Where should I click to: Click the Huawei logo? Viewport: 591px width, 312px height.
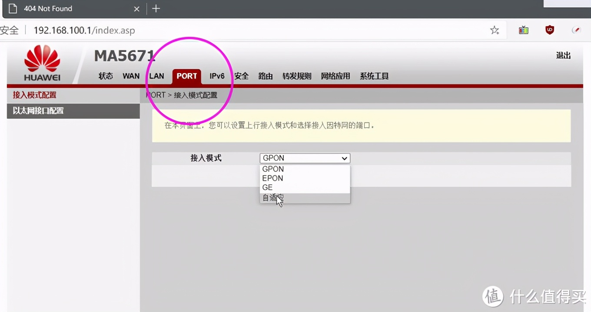pyautogui.click(x=42, y=64)
